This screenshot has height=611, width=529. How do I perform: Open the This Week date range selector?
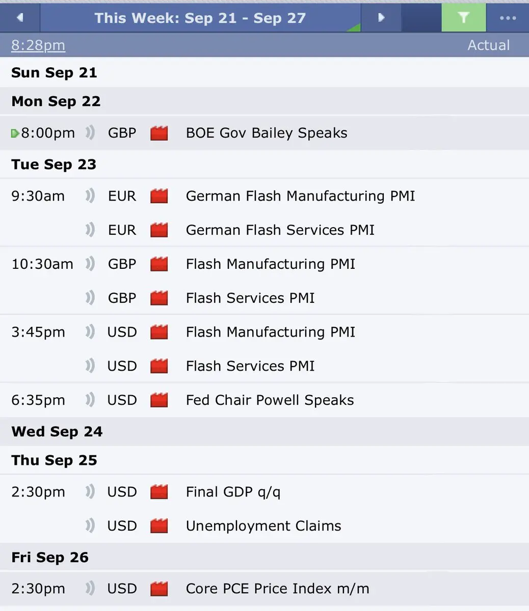coord(200,18)
